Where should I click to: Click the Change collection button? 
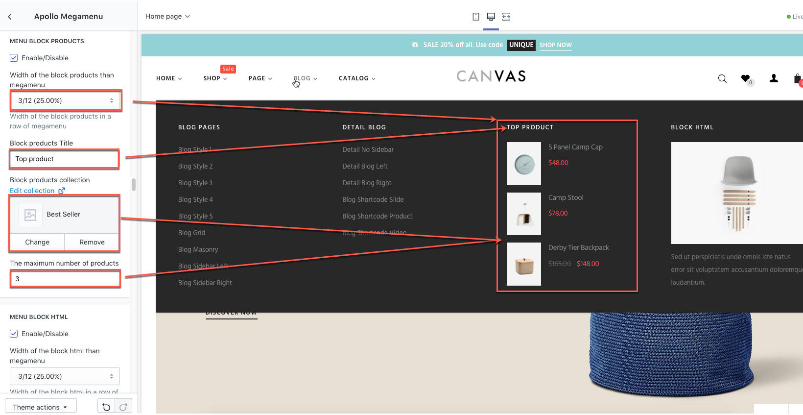[37, 242]
